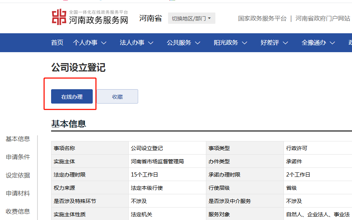Select the 权力来源 label cell
Screen dimensions: 352x220
point(90,188)
